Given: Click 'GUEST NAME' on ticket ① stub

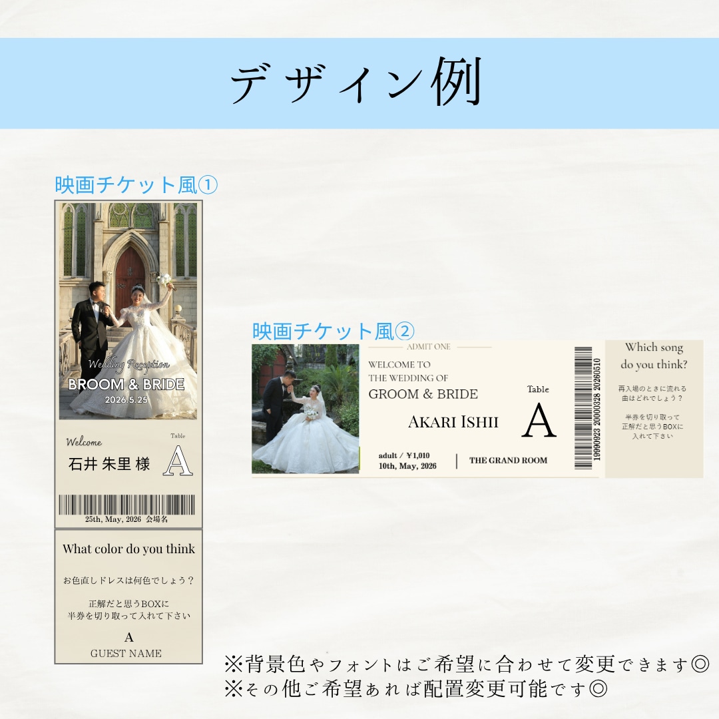Looking at the screenshot, I should click(x=126, y=654).
